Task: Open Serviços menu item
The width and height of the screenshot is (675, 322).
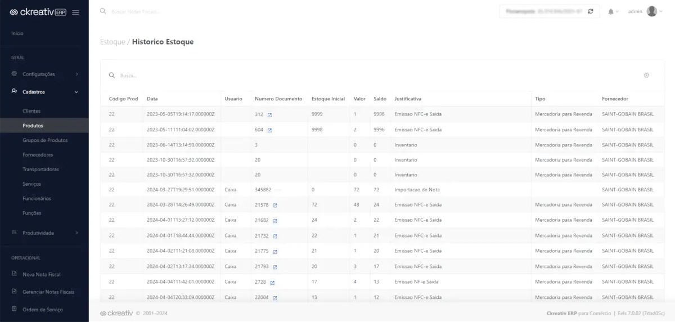Action: 31,184
